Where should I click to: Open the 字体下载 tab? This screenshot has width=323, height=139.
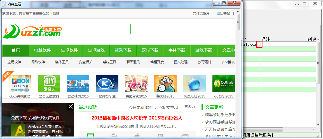coord(177,50)
